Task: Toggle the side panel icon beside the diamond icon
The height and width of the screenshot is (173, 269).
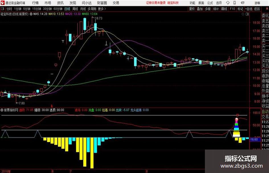Action: tap(247, 14)
